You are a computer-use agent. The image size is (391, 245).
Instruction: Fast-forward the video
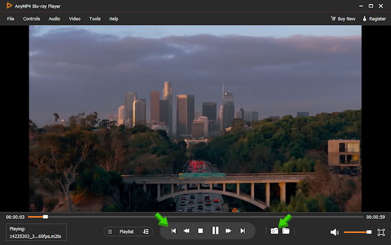pos(228,231)
